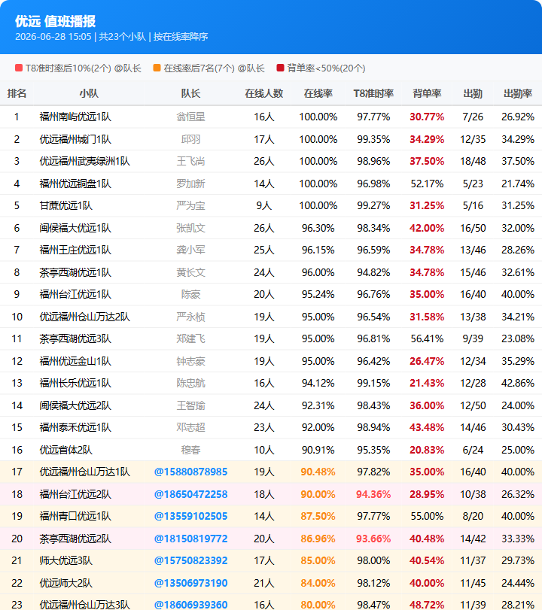Select team name 闽侯福大优远1队
Image resolution: width=542 pixels, height=610 pixels.
[x=75, y=228]
